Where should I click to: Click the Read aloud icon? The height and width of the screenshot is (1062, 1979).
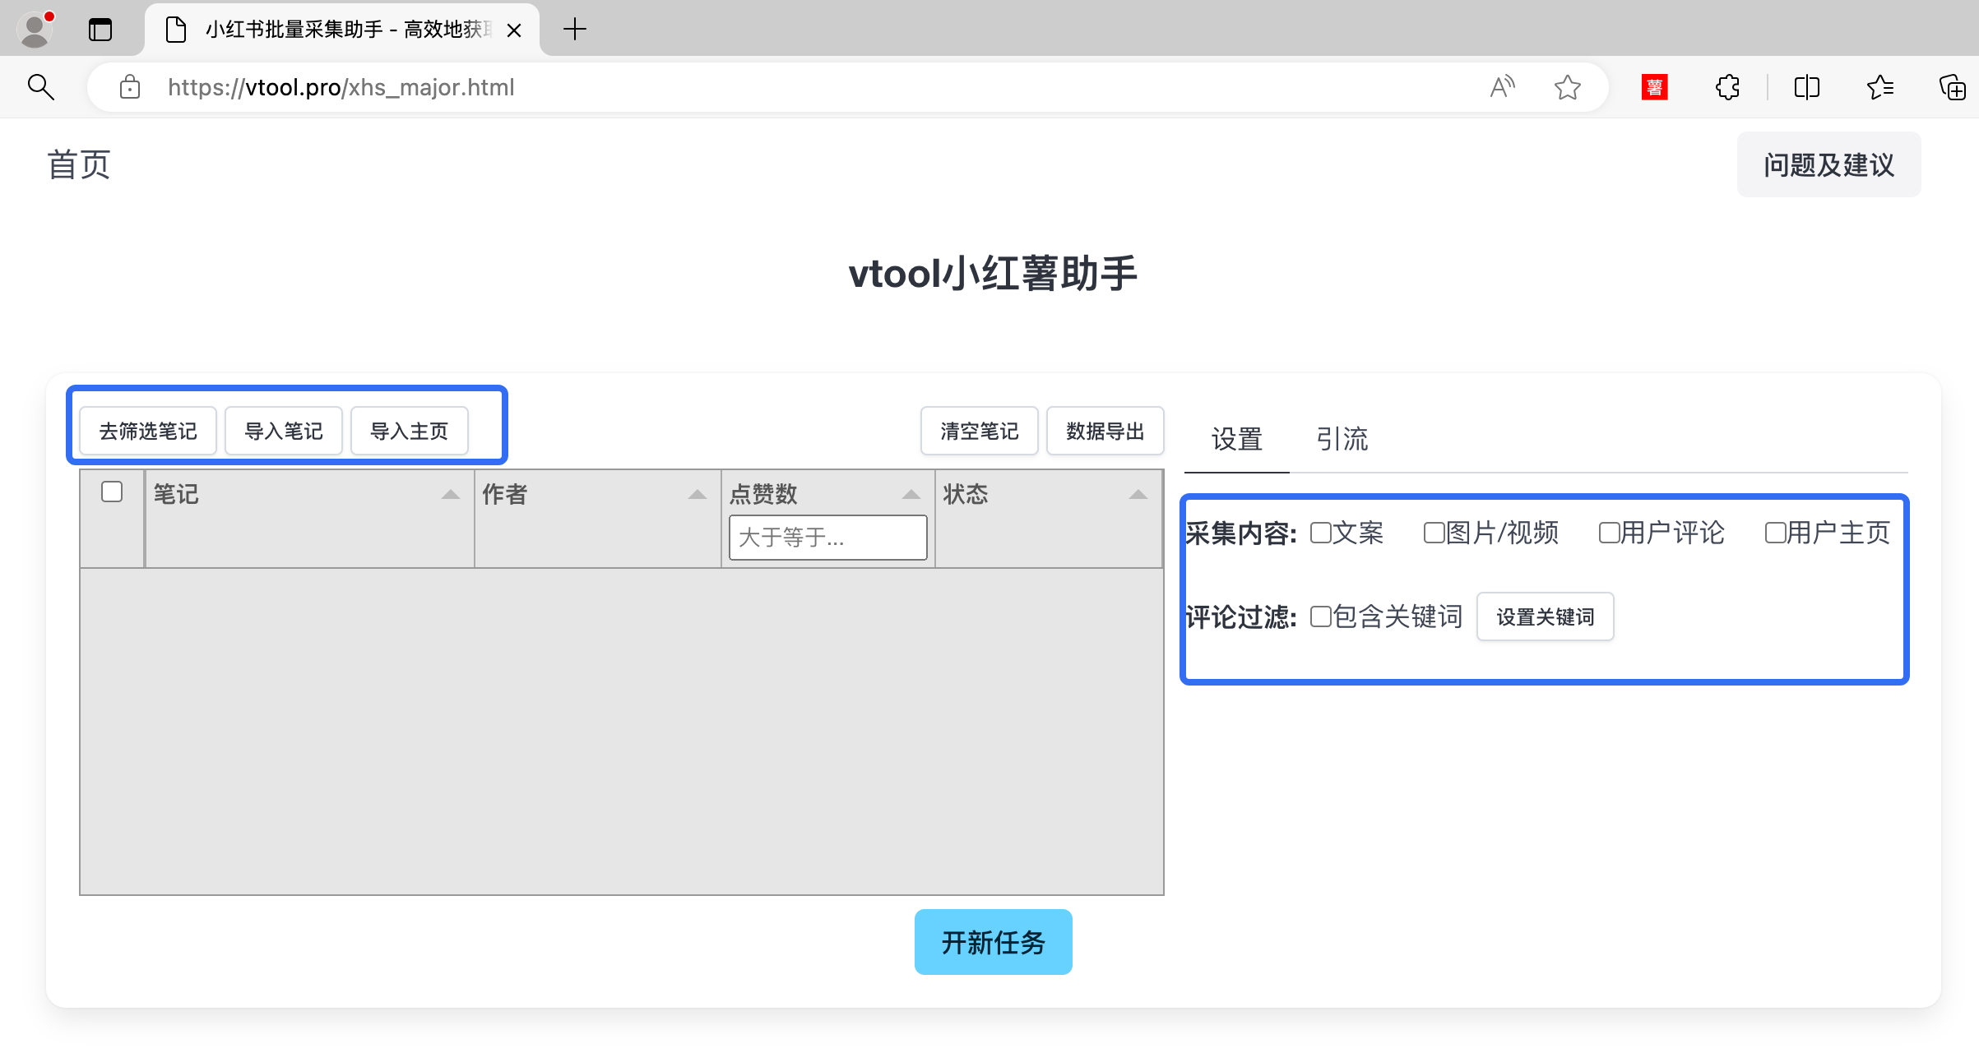[1502, 87]
